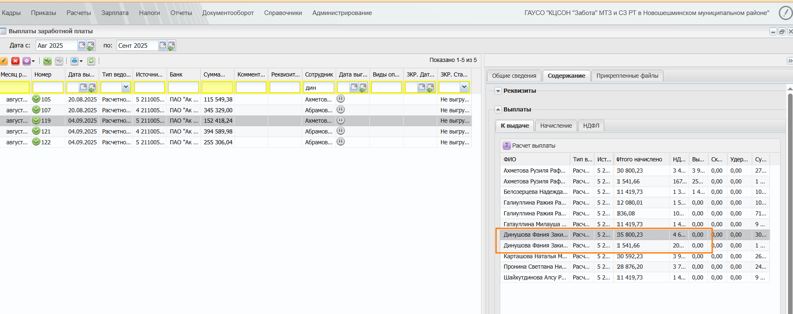This screenshot has width=793, height=314.
Task: Select payment row with sum 394 589,98
Action: [236, 131]
